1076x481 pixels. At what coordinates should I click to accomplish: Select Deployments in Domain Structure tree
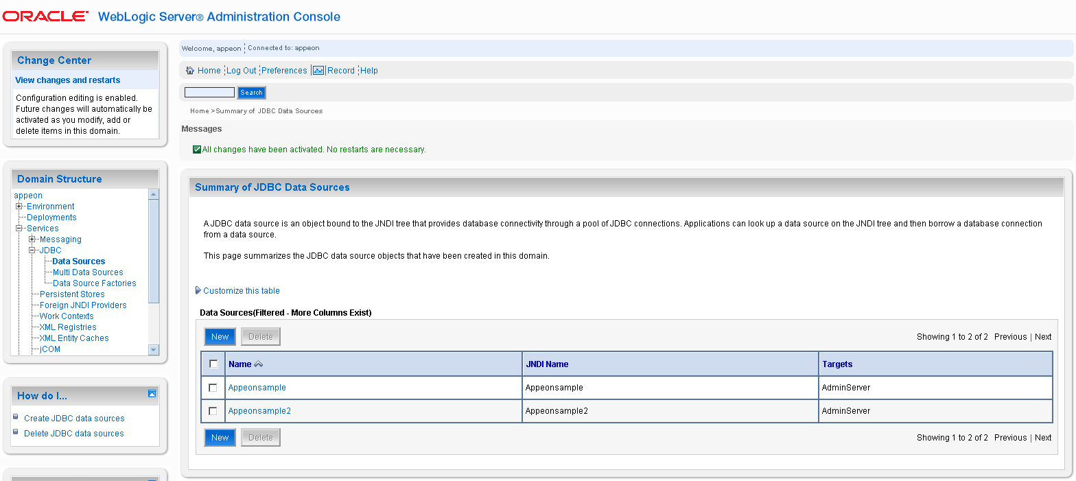[51, 218]
